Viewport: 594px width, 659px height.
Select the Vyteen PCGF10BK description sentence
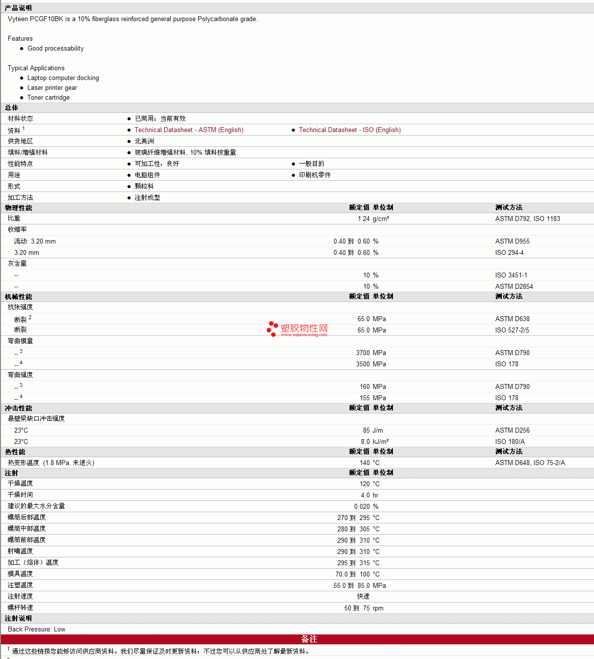133,19
